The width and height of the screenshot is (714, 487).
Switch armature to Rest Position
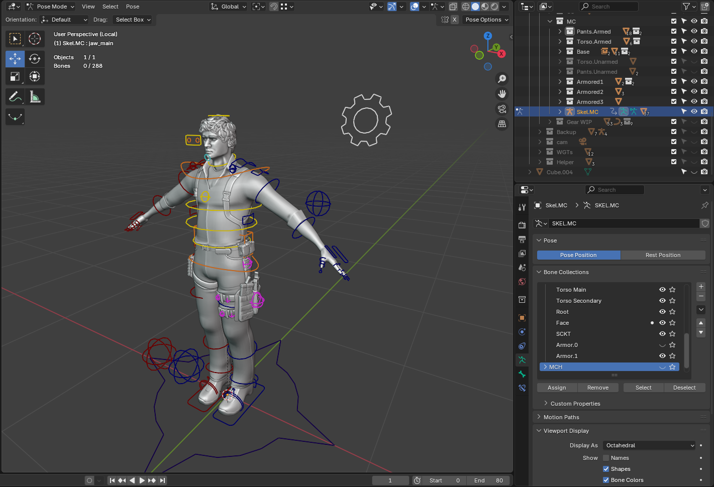coord(663,255)
